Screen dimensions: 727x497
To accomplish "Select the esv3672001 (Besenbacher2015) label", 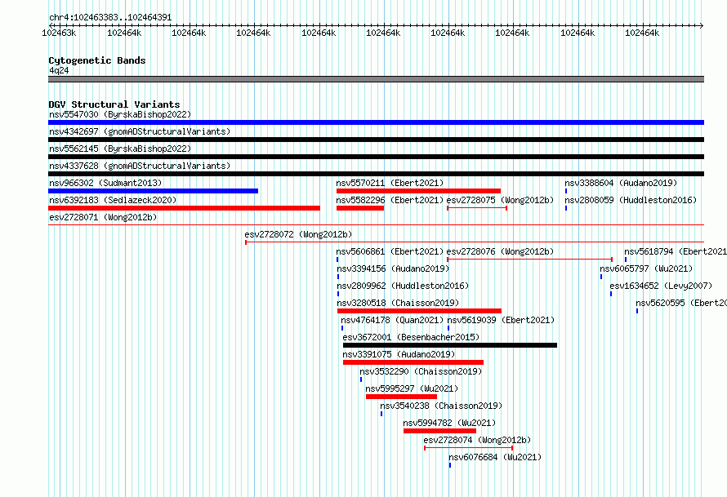I will (x=411, y=337).
